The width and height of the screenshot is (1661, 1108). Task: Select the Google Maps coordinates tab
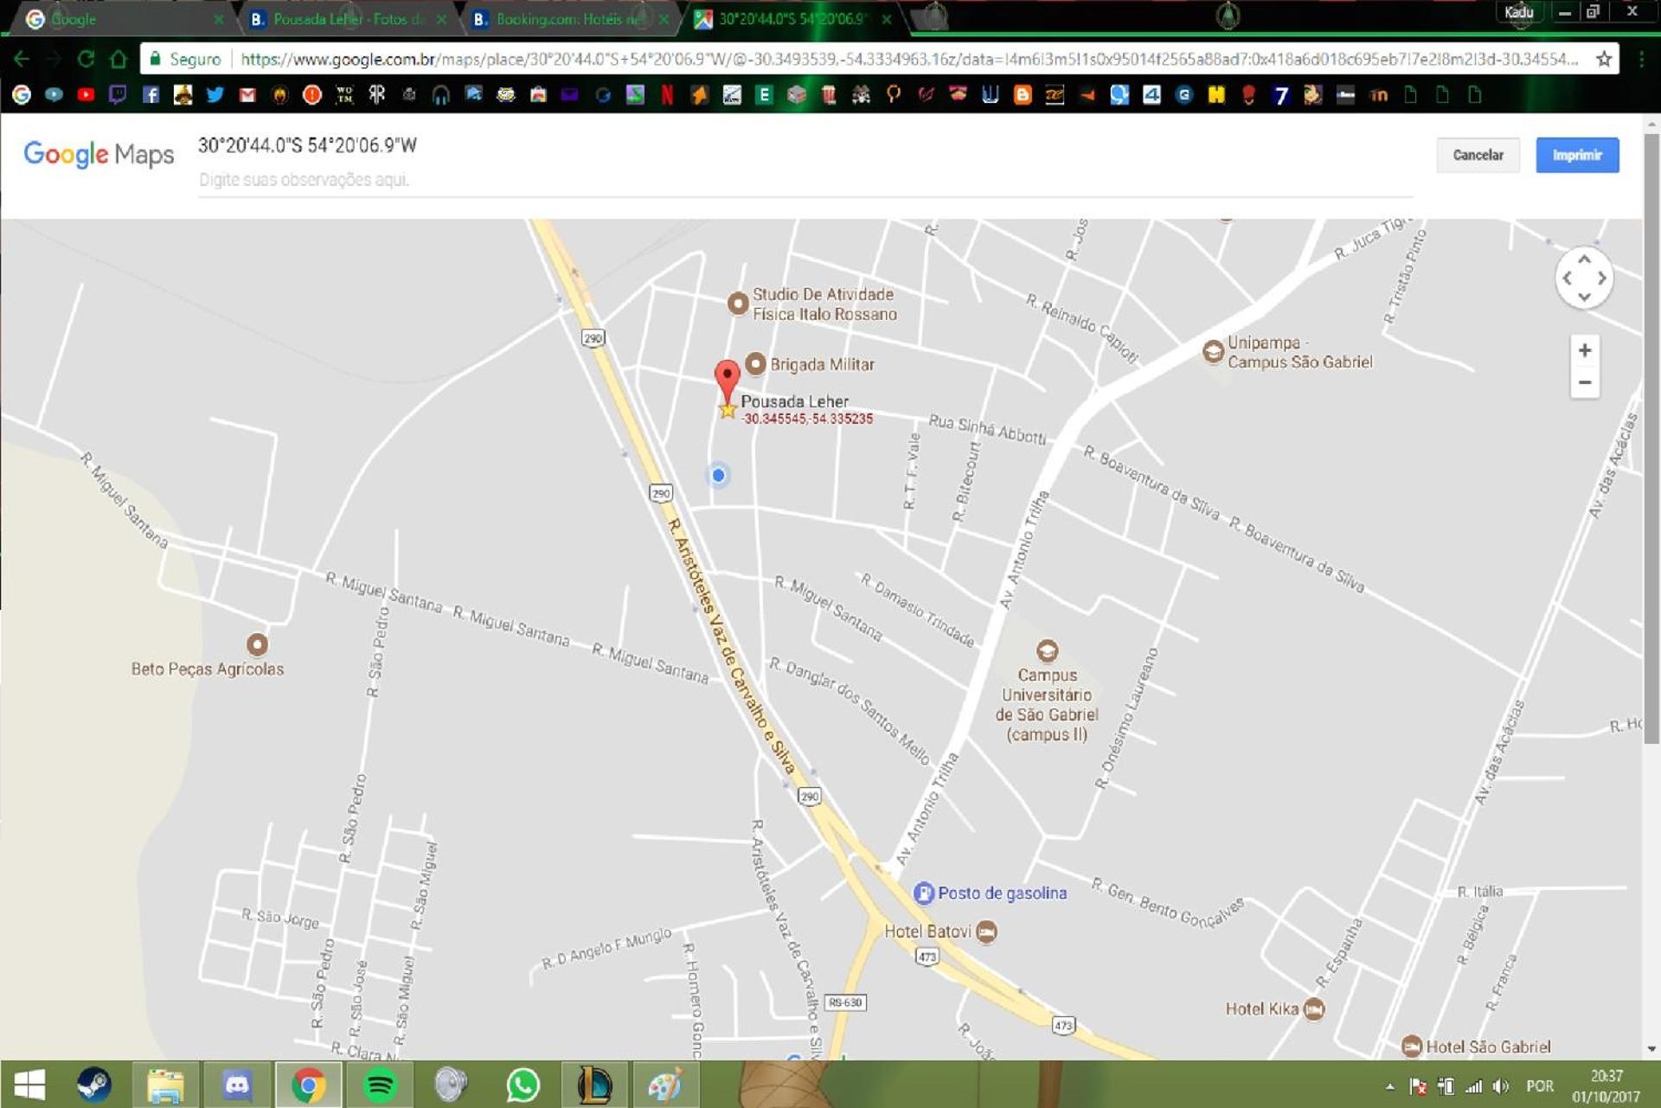pos(792,19)
